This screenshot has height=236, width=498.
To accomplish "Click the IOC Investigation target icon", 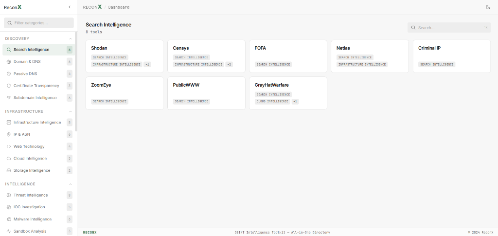I will pyautogui.click(x=9, y=207).
